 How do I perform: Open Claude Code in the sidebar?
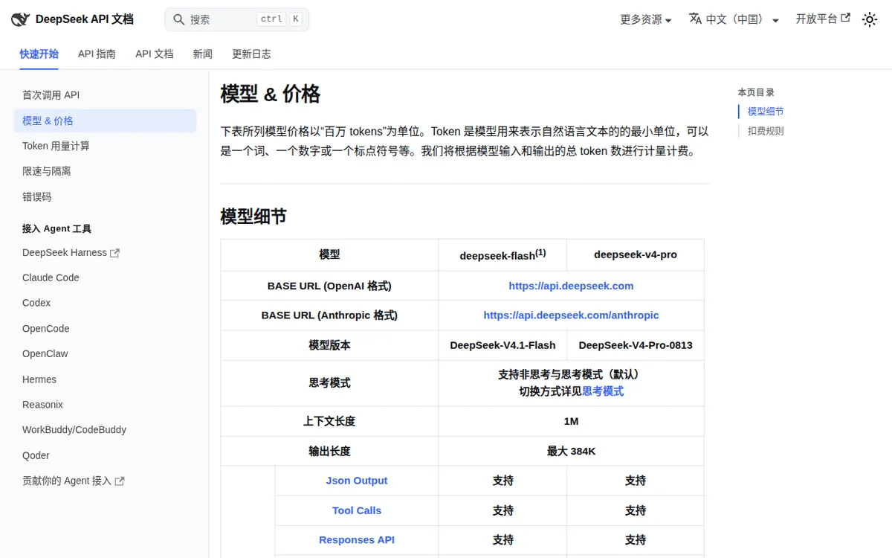point(105,278)
